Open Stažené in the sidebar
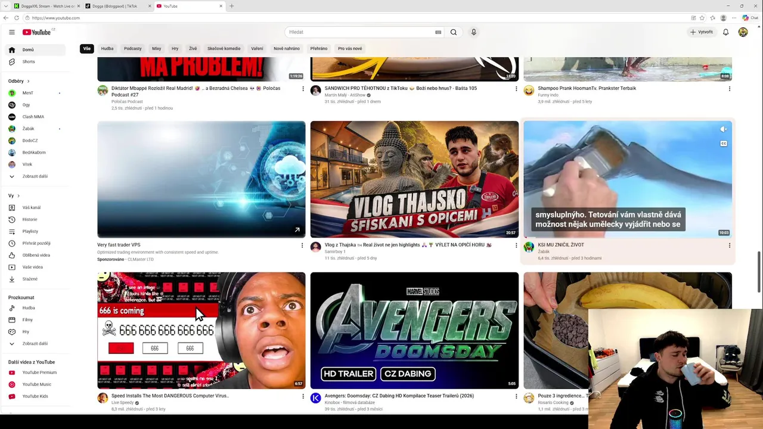 point(36,279)
